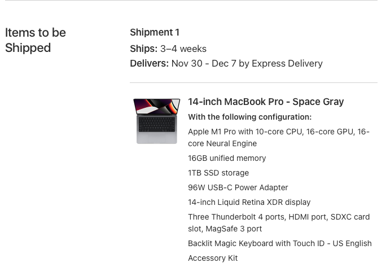Screen dimensions: 386x267
Task: Click the Items to be Shipped heading
Action: tap(36, 40)
